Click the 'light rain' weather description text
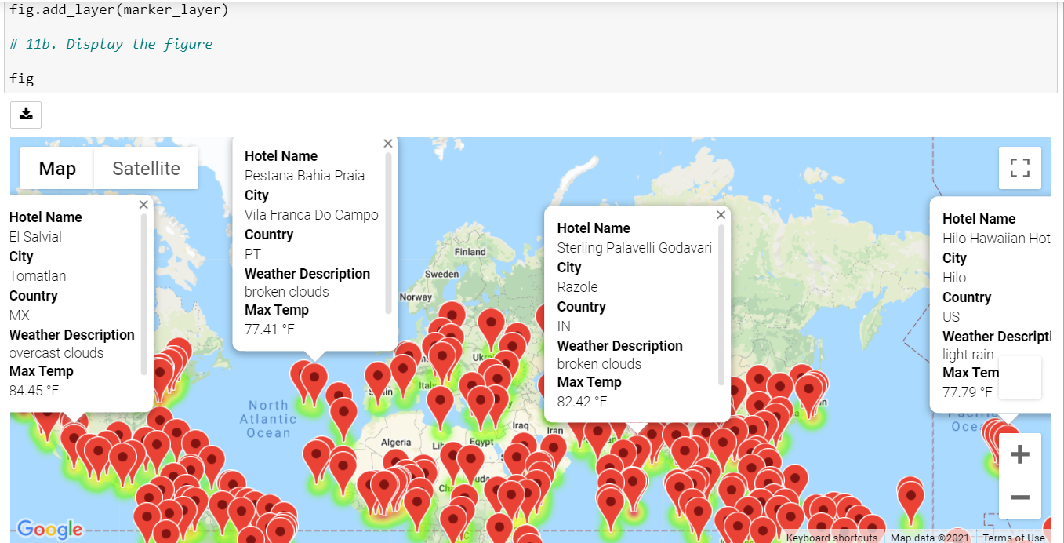The width and height of the screenshot is (1064, 543). click(968, 355)
